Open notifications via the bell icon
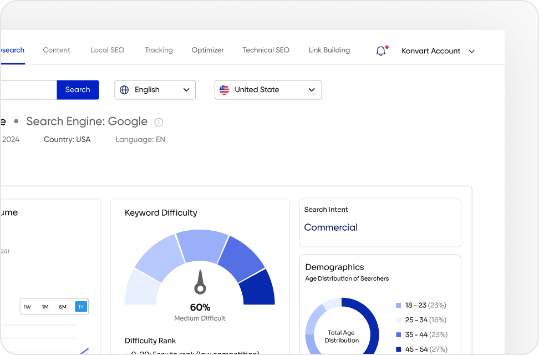The height and width of the screenshot is (355, 539). (381, 51)
